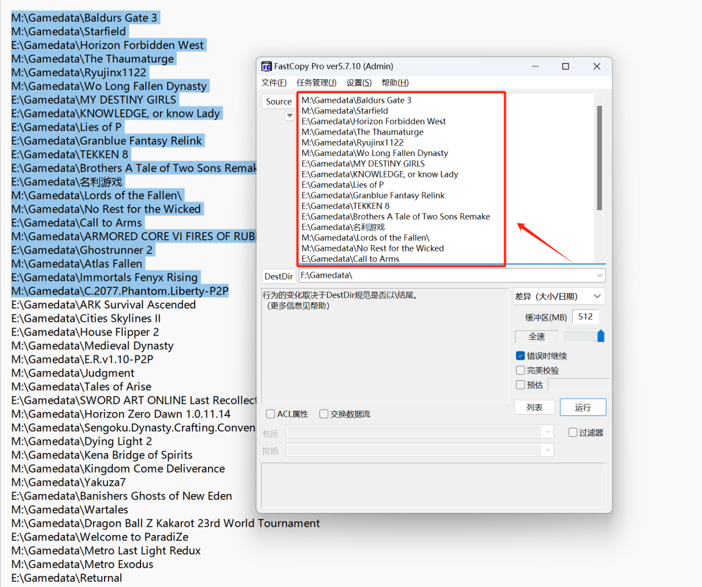Click E:\Gamedata\TEKKEN 8 in Source box
Viewport: 702px width, 587px height.
346,206
